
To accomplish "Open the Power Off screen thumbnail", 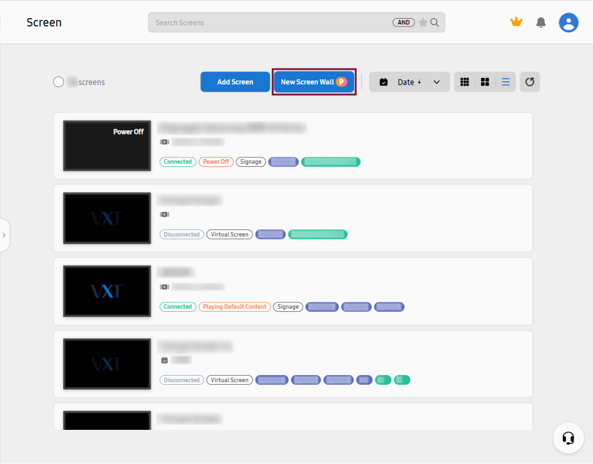I will [x=107, y=146].
